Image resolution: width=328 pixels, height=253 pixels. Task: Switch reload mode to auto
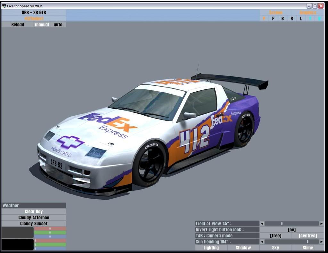click(58, 25)
